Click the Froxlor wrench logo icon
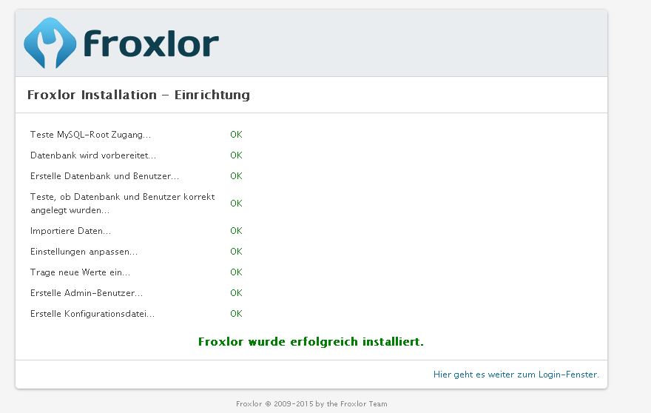This screenshot has width=651, height=413. (50, 43)
